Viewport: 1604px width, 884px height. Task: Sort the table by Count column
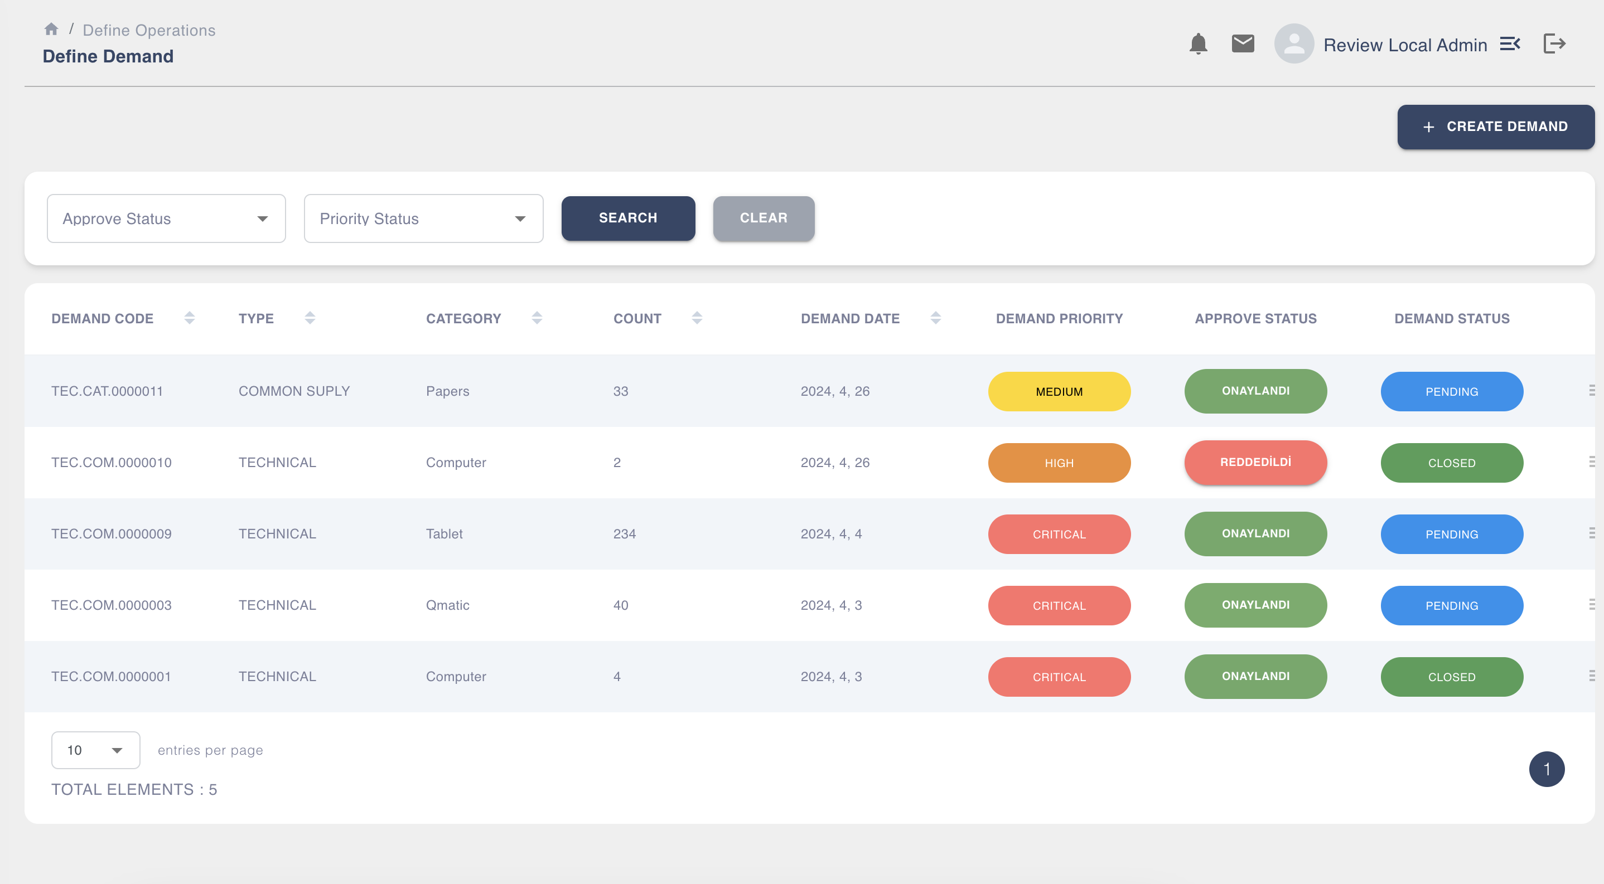[697, 317]
